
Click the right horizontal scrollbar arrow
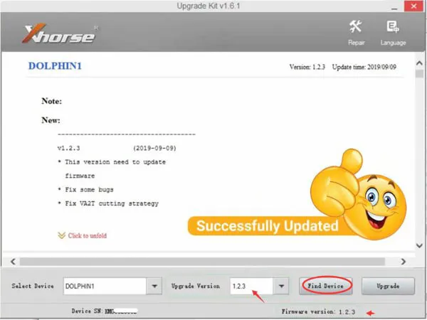tap(404, 262)
